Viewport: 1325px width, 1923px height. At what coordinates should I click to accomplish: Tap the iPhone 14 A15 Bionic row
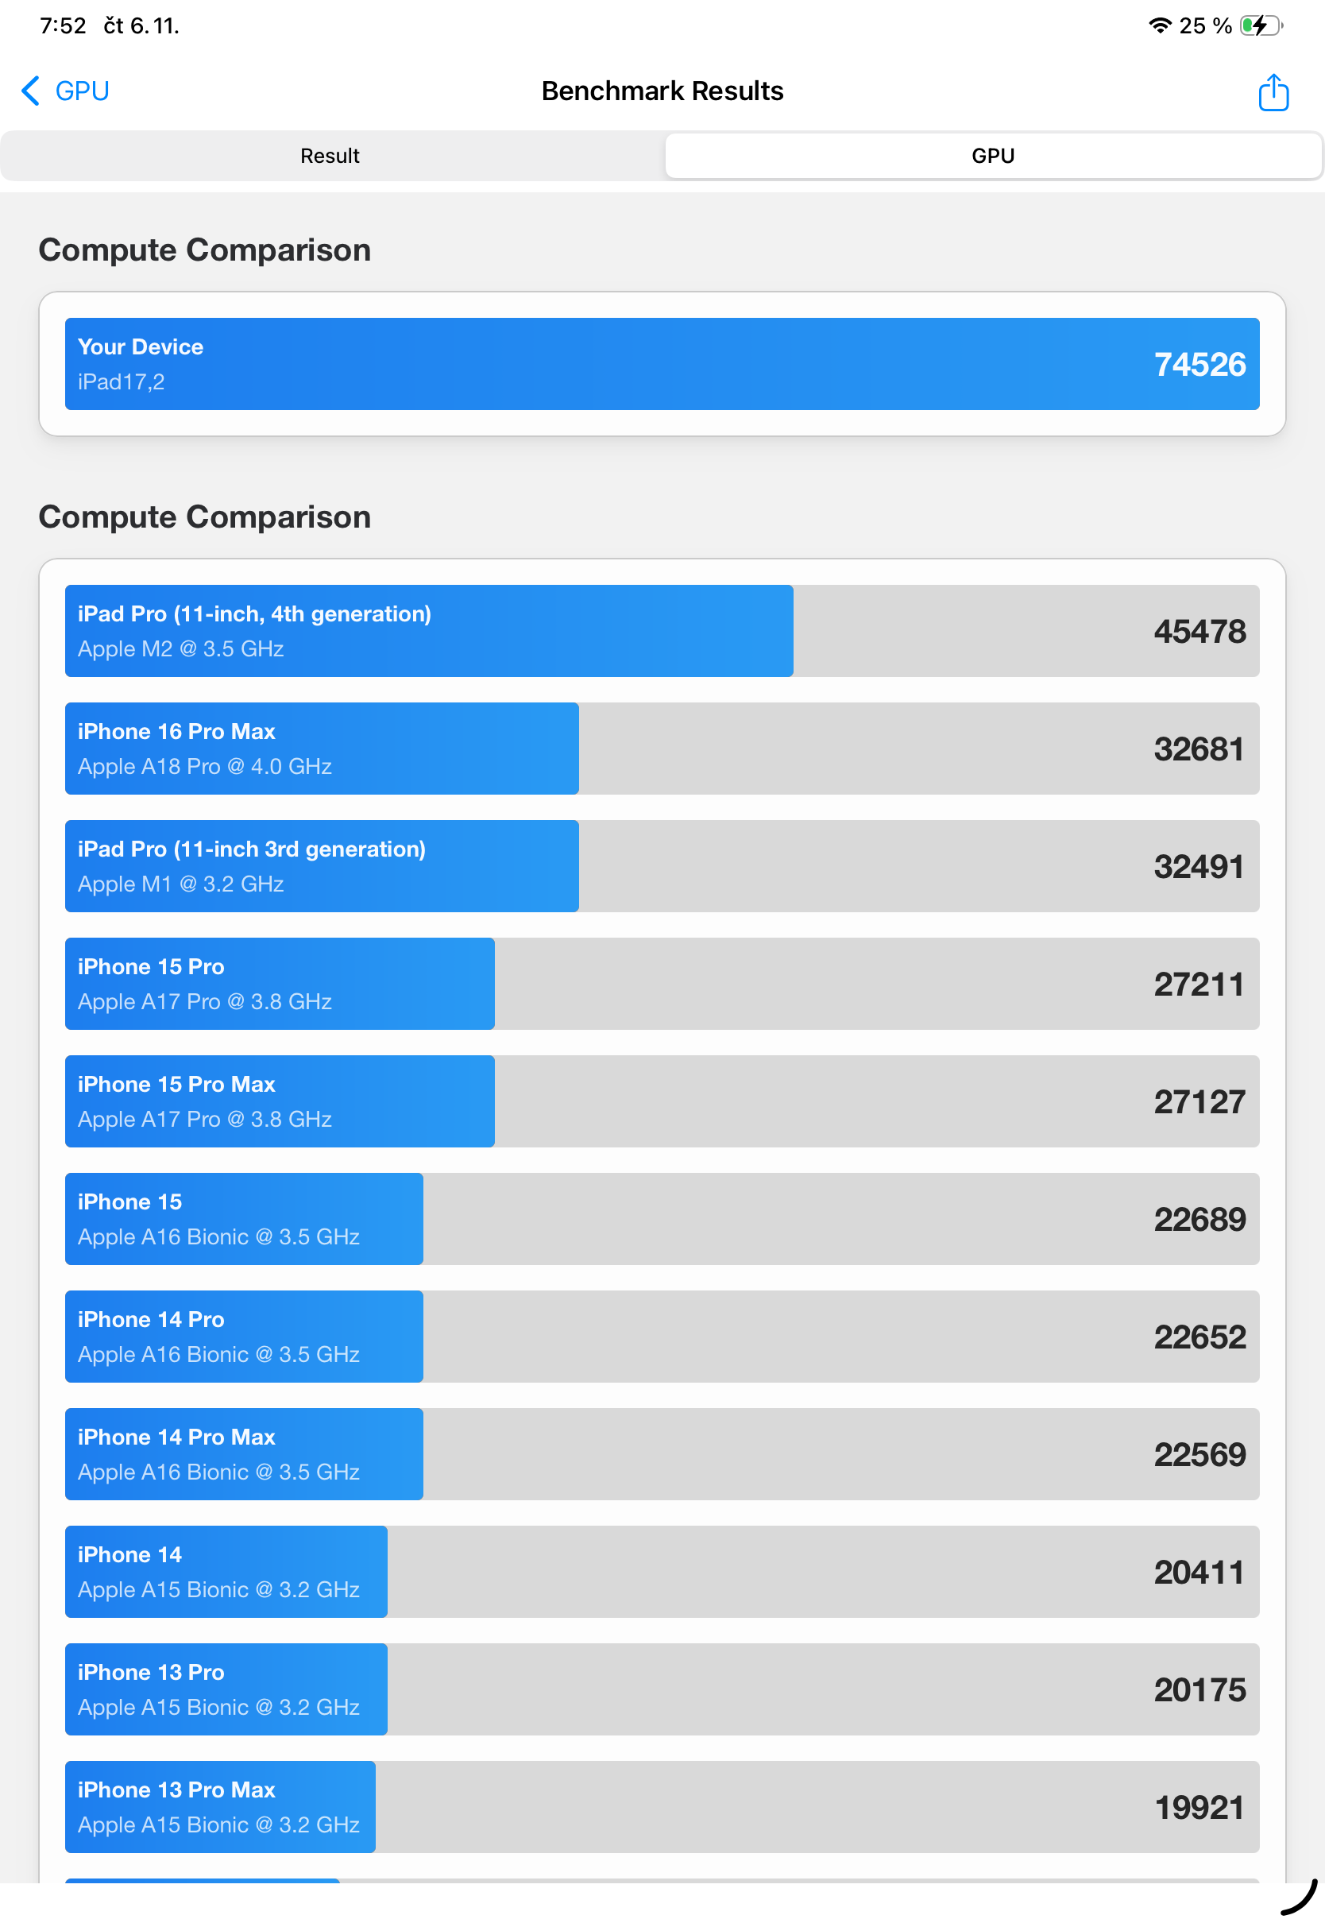662,1572
